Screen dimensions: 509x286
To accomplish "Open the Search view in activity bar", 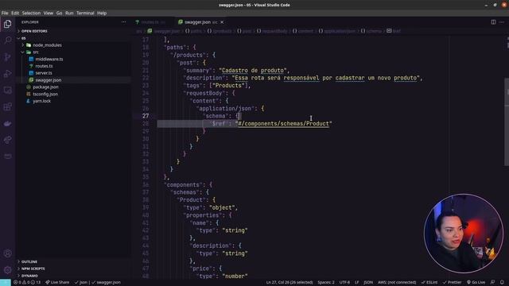I will (x=7, y=41).
